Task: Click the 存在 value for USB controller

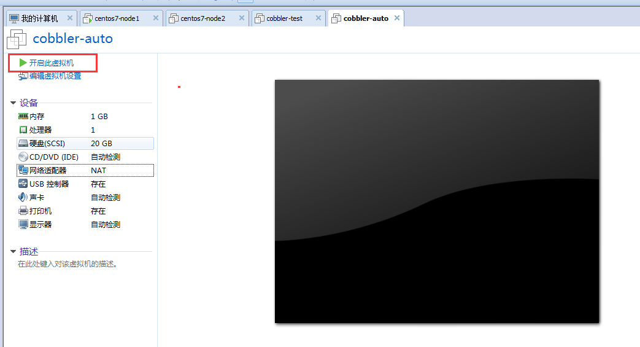Action: 98,184
